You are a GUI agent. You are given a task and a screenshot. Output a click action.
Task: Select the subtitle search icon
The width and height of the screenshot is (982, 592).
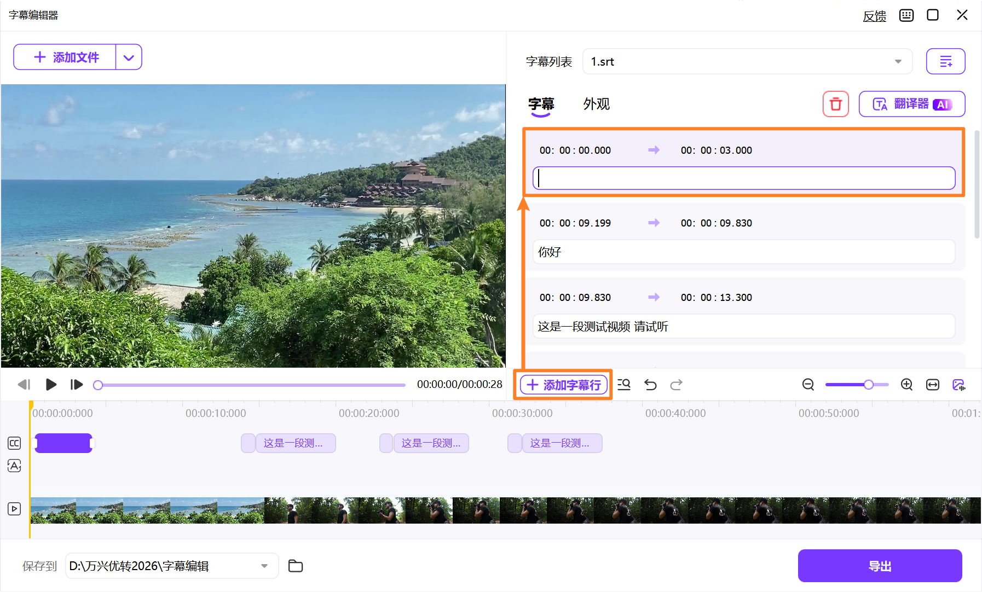click(x=624, y=385)
